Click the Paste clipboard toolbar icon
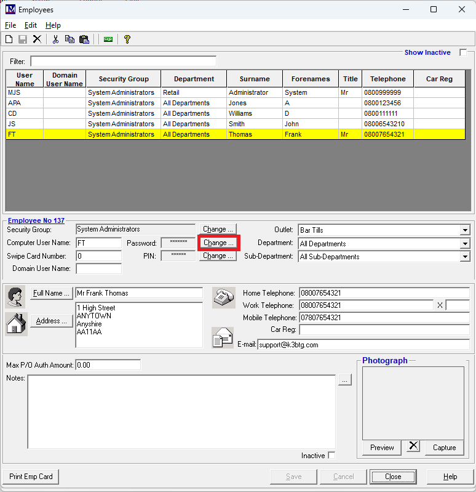This screenshot has width=476, height=492. 84,39
